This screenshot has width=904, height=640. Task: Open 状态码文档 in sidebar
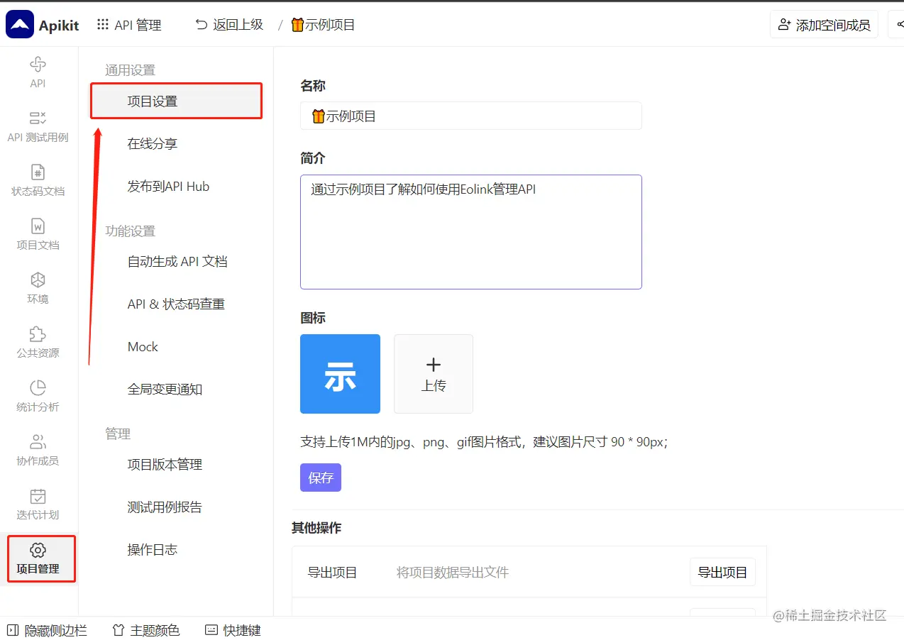[x=38, y=180]
